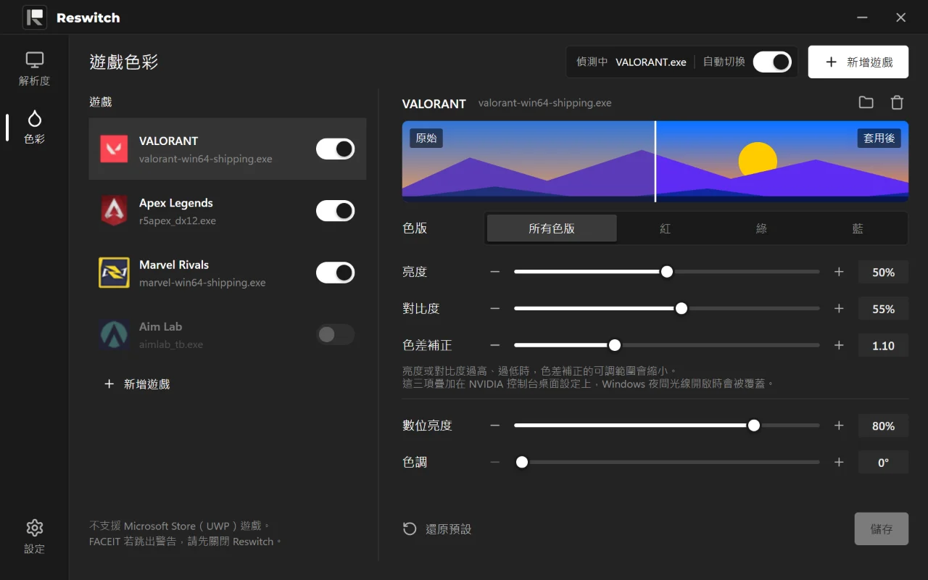Increase 對比度 contrast with the plus icon

(x=839, y=308)
